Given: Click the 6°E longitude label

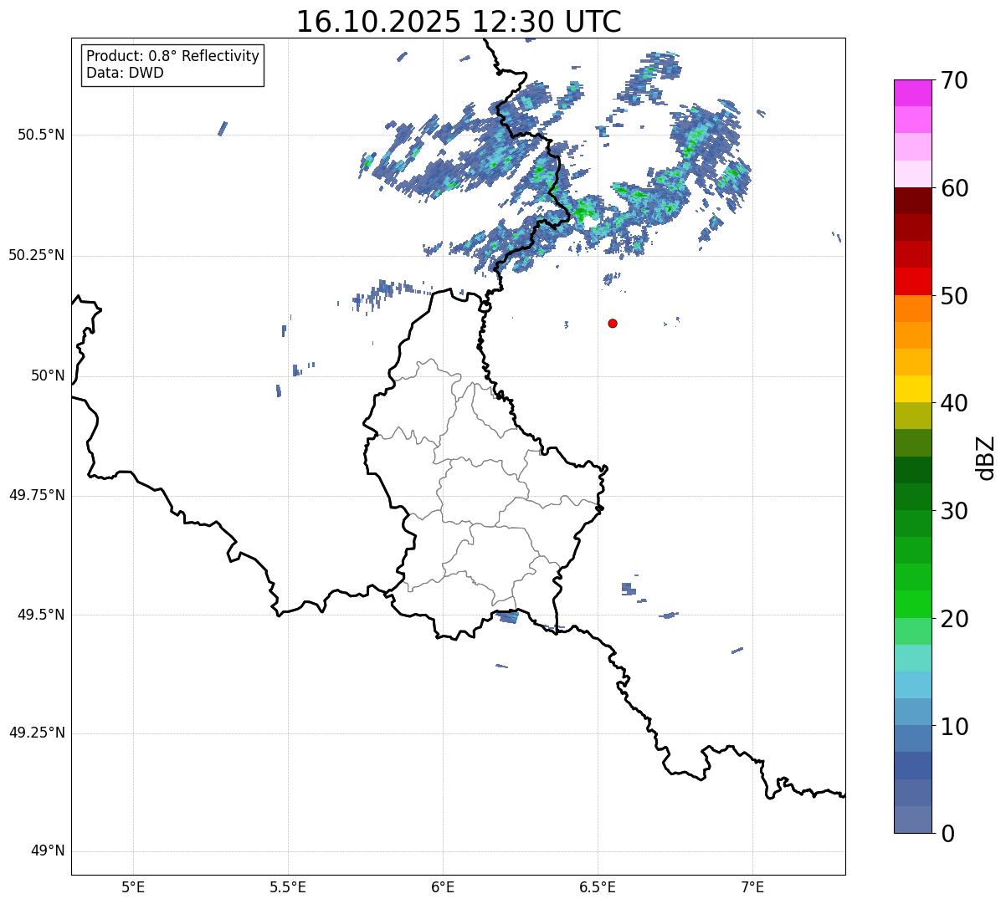Looking at the screenshot, I should pyautogui.click(x=443, y=886).
